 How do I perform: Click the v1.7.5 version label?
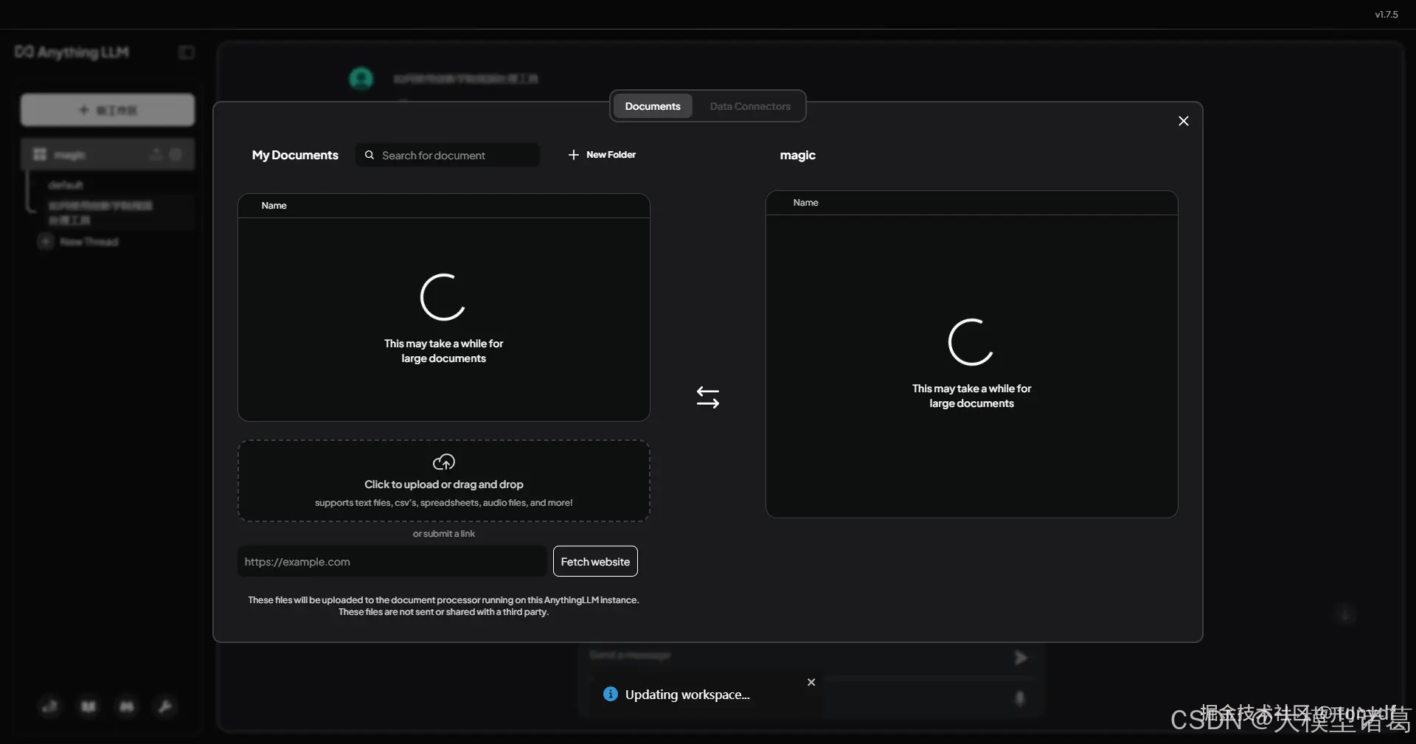[x=1386, y=14]
